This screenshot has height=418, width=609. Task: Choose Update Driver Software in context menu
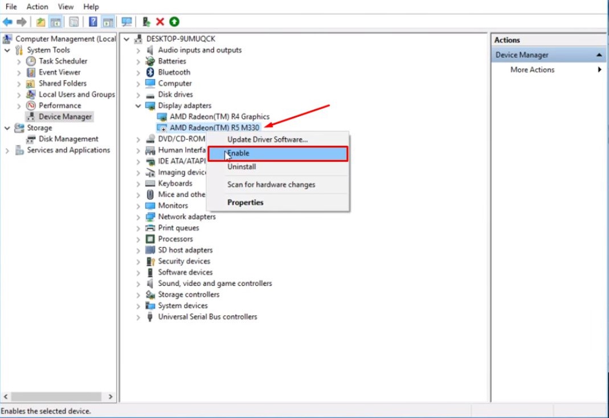pos(277,140)
